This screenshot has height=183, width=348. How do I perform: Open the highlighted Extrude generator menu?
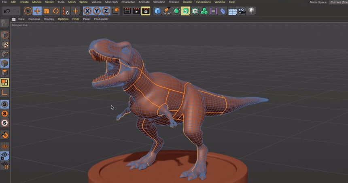pyautogui.click(x=185, y=11)
